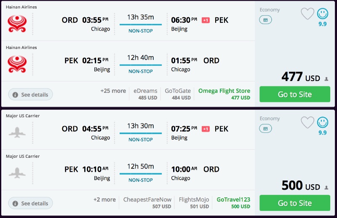Open the GoToGate 484 USD offer
Viewport: 337px width, 218px height.
point(178,94)
